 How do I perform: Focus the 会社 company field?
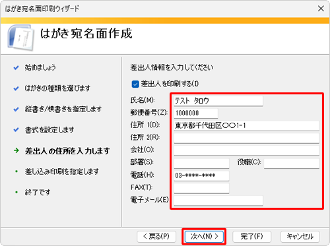246,150
